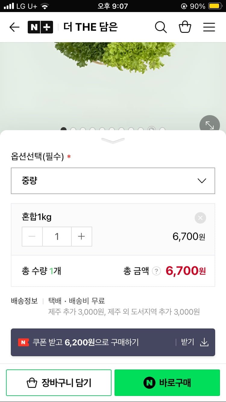Image resolution: width=226 pixels, height=402 pixels.
Task: Open the N+ membership logo
Action: (40, 27)
